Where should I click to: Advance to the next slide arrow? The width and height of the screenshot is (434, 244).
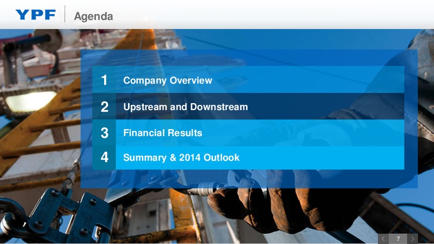point(412,239)
